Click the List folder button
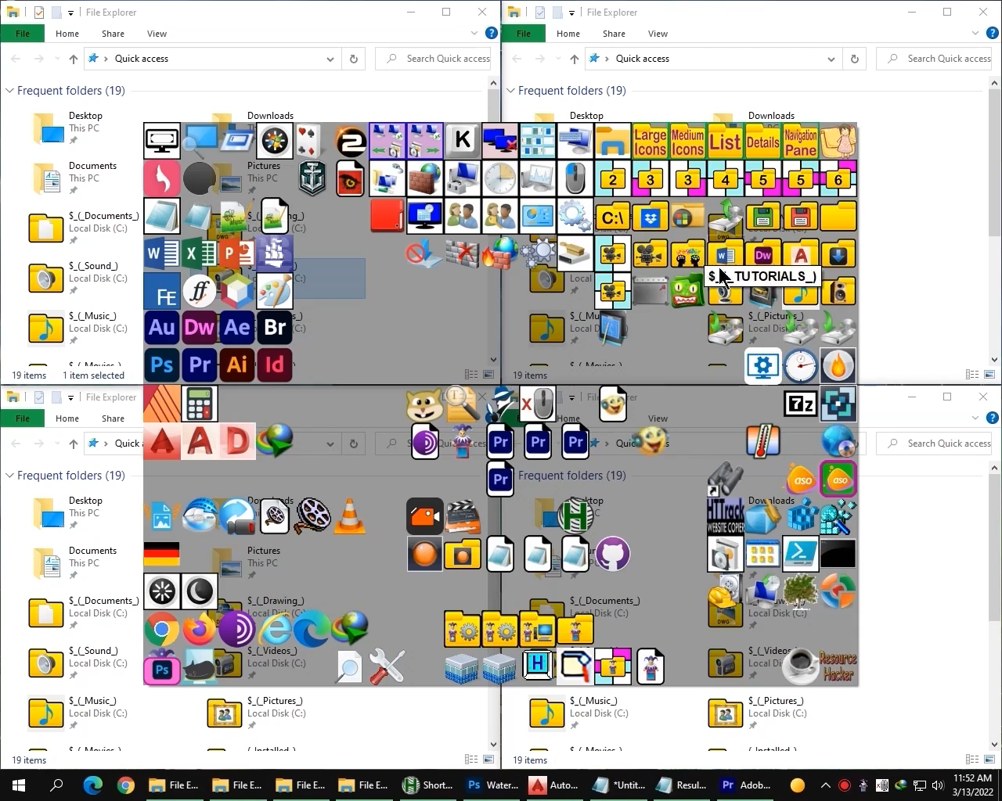This screenshot has width=1002, height=801. [726, 141]
